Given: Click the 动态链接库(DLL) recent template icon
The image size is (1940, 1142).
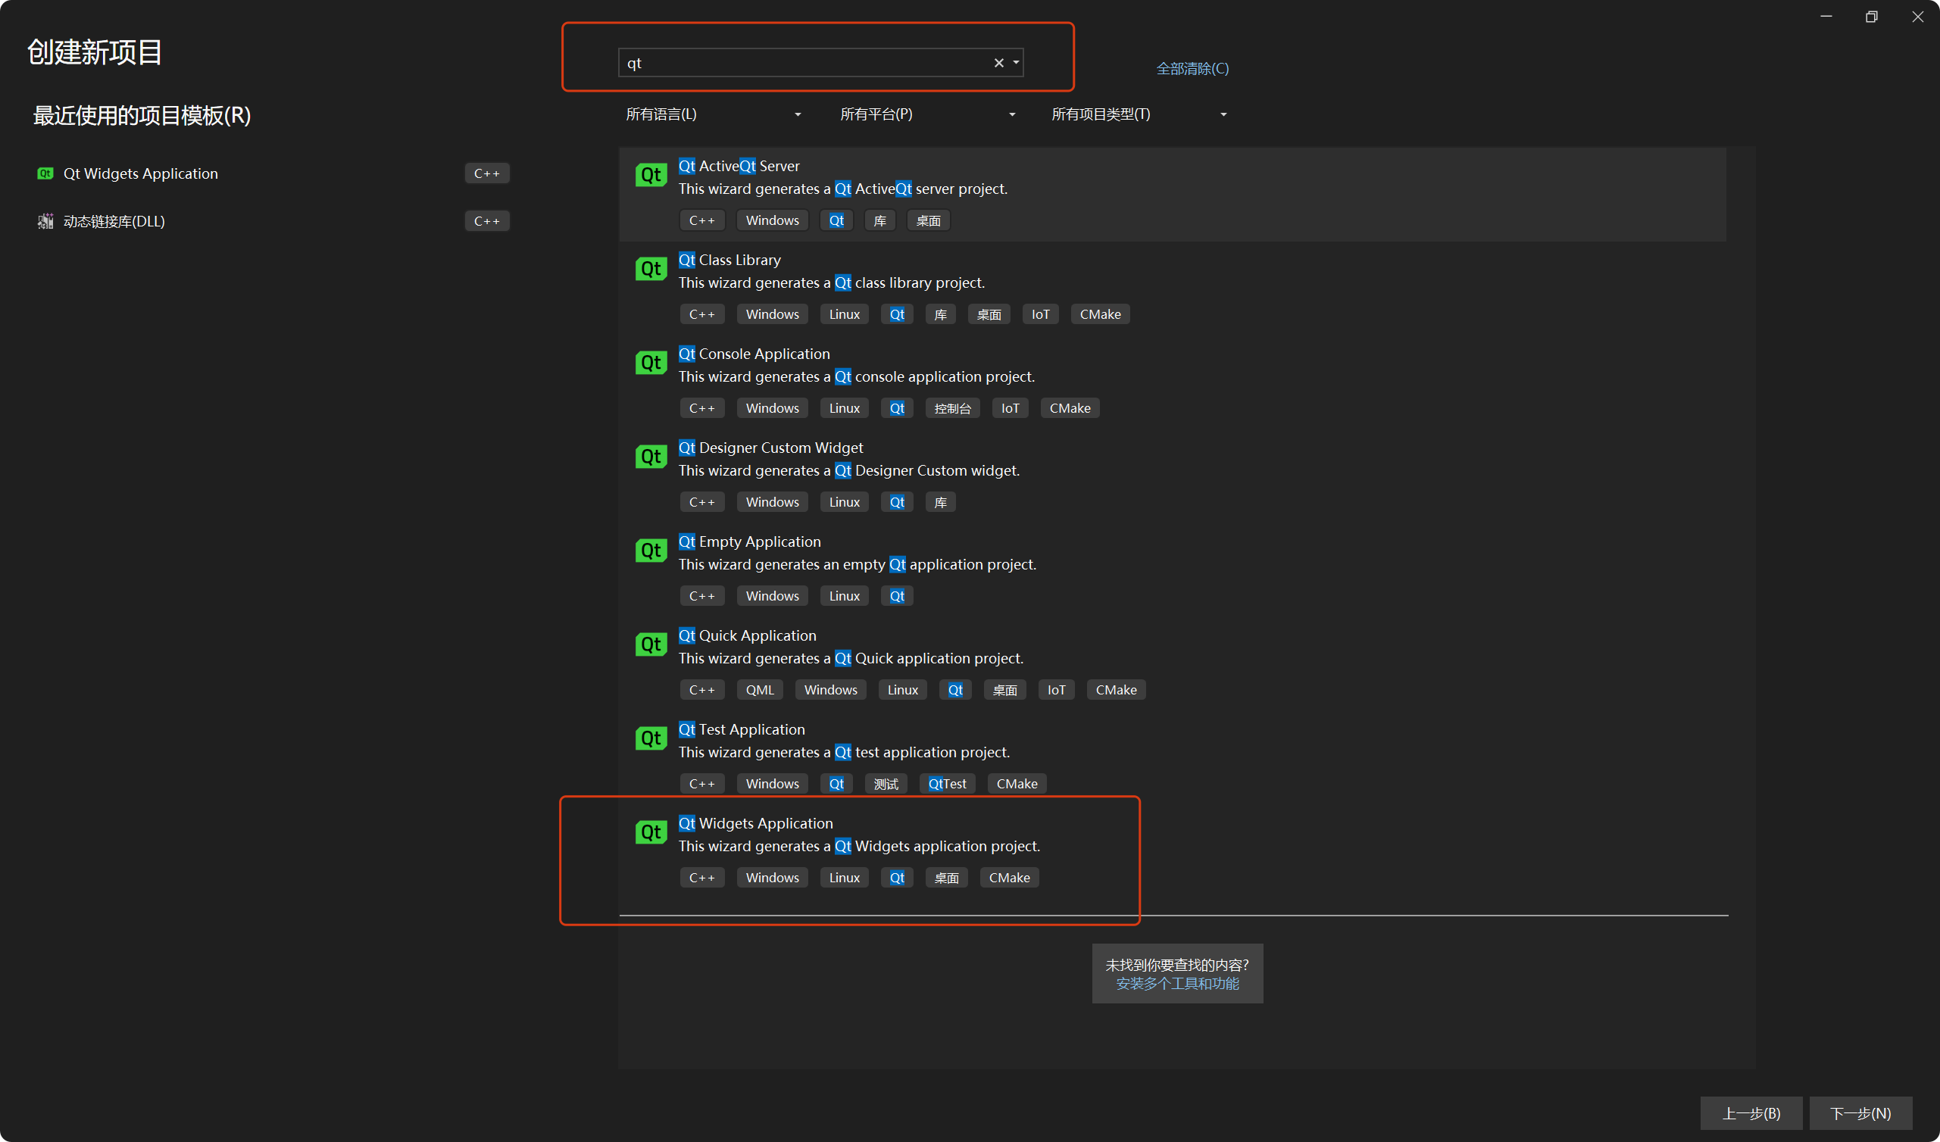Looking at the screenshot, I should [x=45, y=222].
